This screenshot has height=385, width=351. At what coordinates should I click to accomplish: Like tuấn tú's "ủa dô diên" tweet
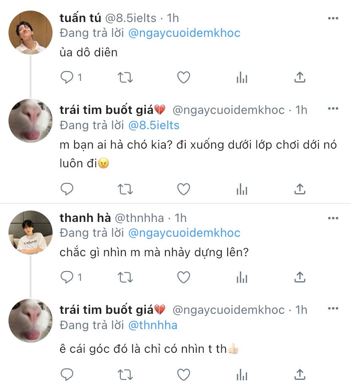(x=183, y=78)
